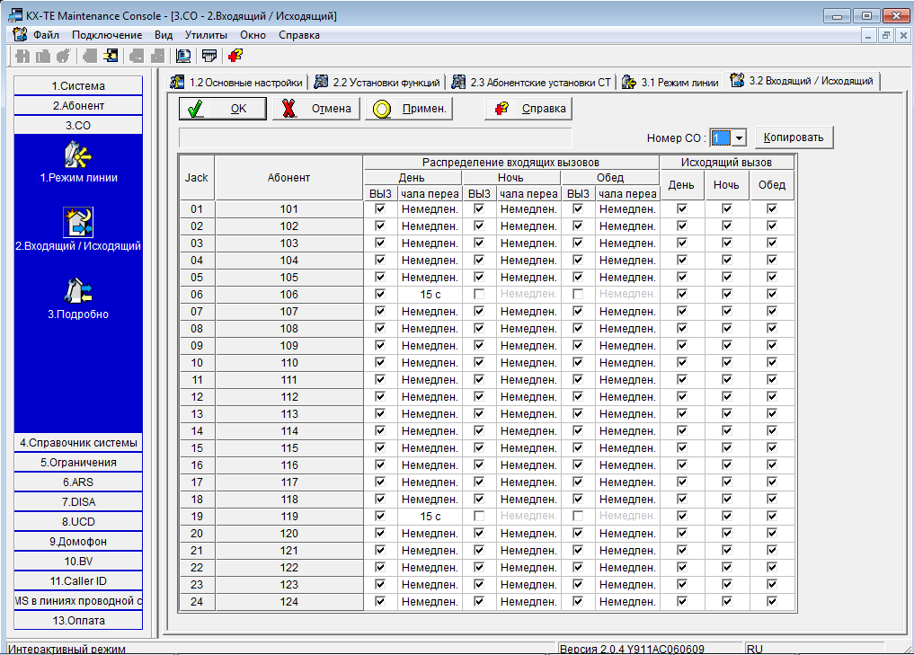This screenshot has height=655, width=914.
Task: Expand the 2.Абонент sidebar section
Action: click(78, 105)
